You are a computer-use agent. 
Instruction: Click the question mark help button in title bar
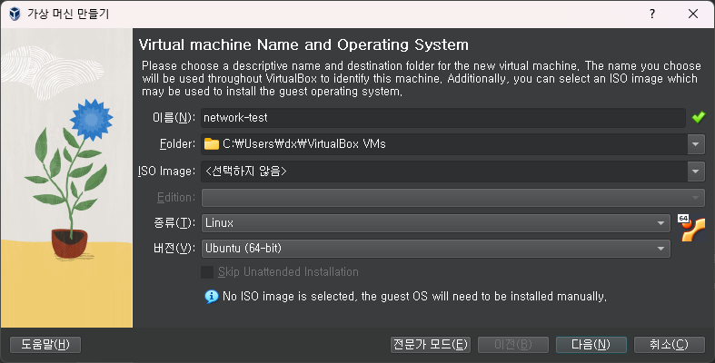(x=652, y=14)
